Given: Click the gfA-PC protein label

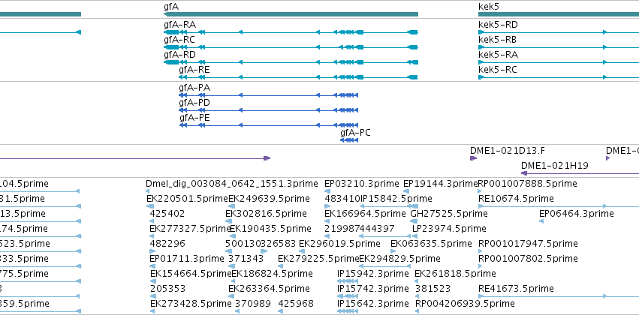Looking at the screenshot, I should (x=355, y=133).
